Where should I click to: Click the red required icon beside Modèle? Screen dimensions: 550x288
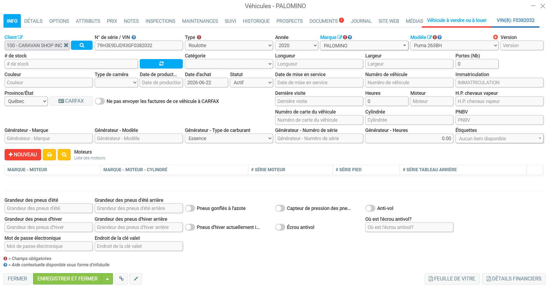(x=435, y=37)
